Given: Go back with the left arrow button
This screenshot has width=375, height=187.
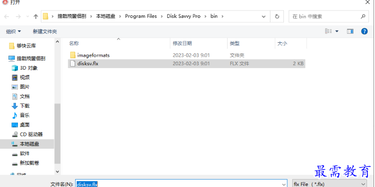Looking at the screenshot, I should tap(6, 16).
